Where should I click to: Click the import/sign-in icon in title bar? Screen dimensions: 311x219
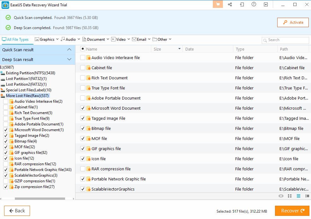pos(242,4)
